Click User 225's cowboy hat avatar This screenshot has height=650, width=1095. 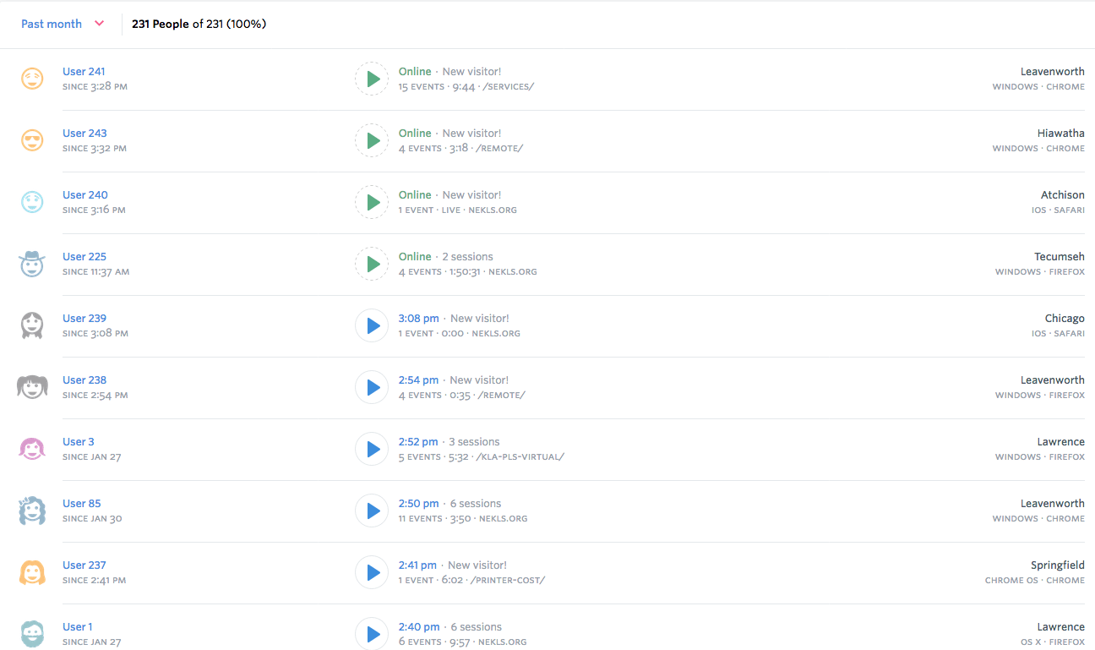(x=32, y=264)
